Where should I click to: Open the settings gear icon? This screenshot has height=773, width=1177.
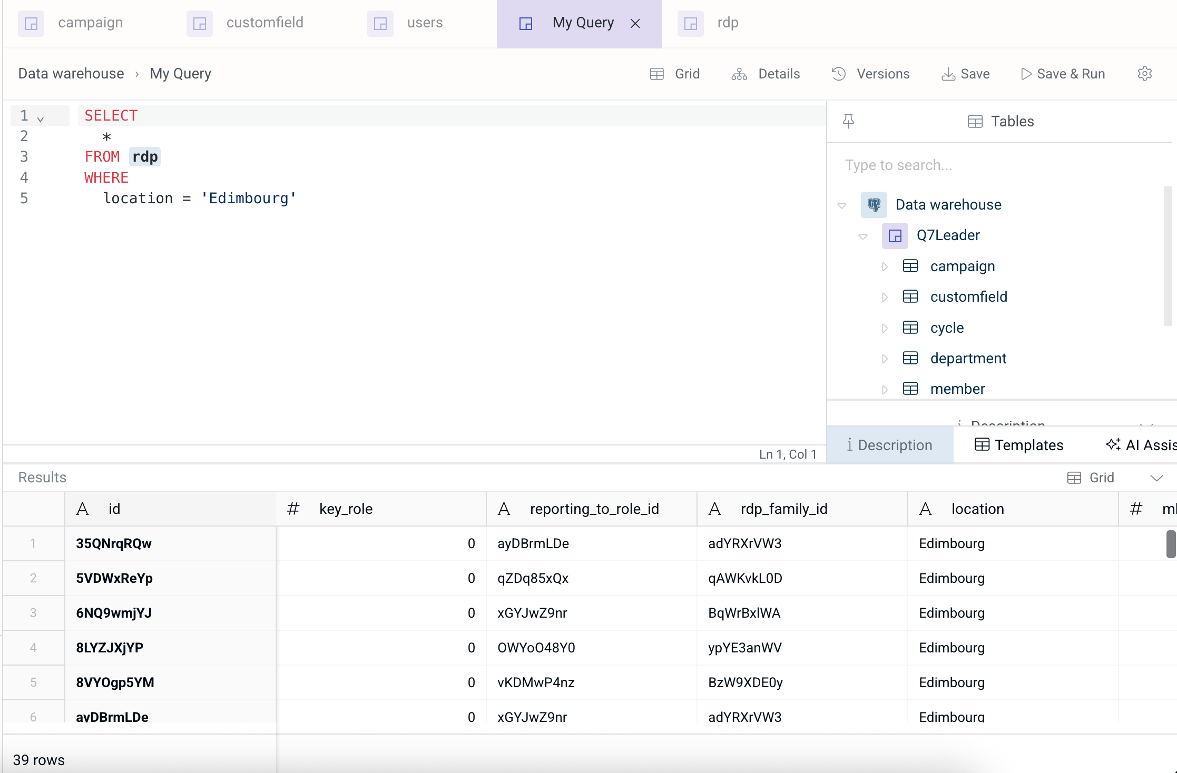[x=1144, y=74]
